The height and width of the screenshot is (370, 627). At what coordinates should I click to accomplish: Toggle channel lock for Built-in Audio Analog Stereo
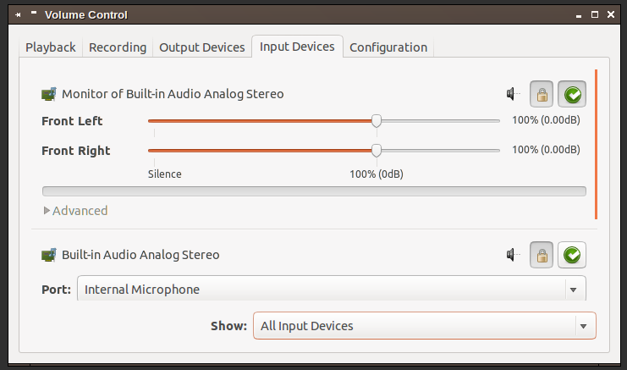click(542, 254)
